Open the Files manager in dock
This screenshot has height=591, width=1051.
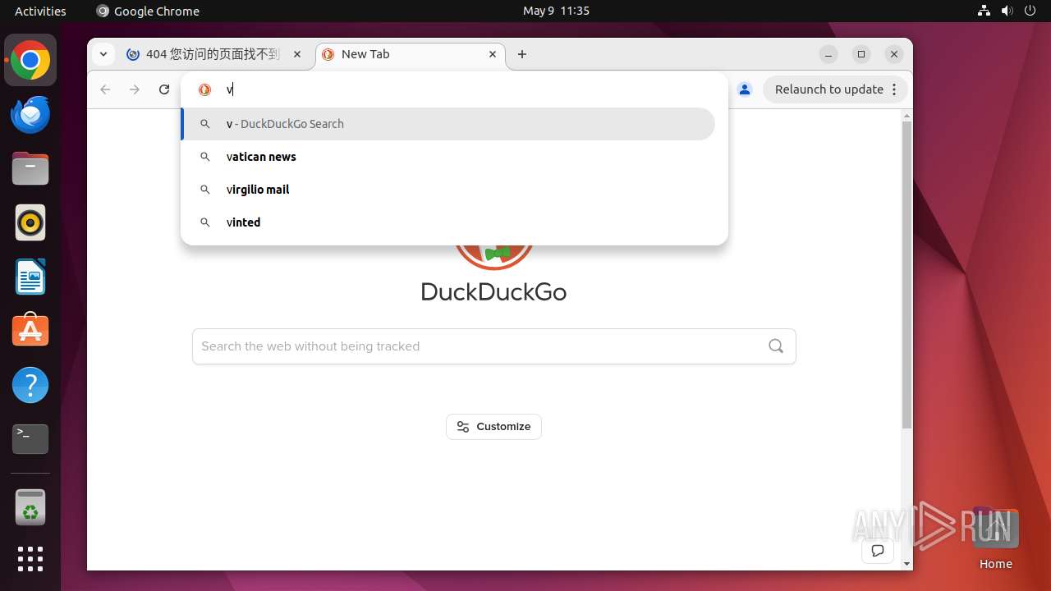(x=30, y=168)
